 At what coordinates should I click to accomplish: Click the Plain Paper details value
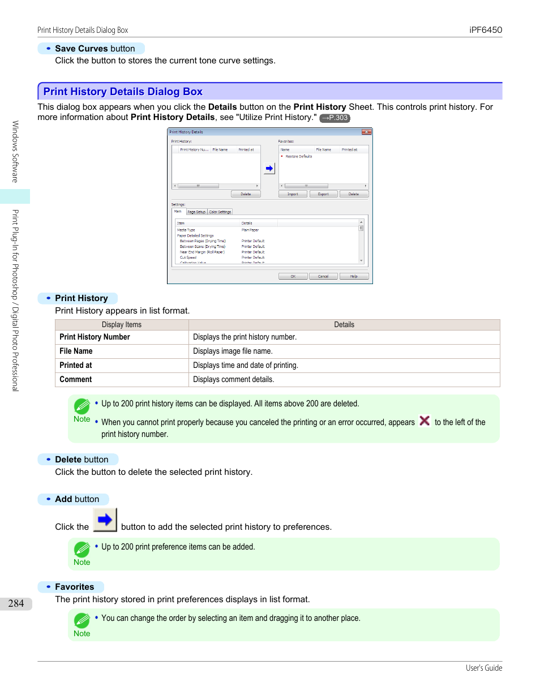coord(250,230)
